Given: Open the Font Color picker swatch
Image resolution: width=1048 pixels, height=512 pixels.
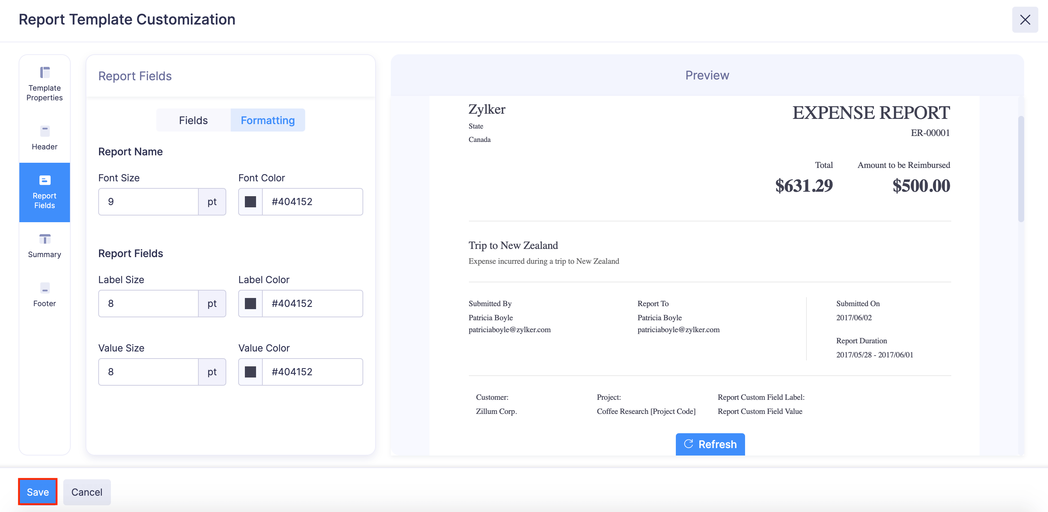Looking at the screenshot, I should pyautogui.click(x=250, y=201).
